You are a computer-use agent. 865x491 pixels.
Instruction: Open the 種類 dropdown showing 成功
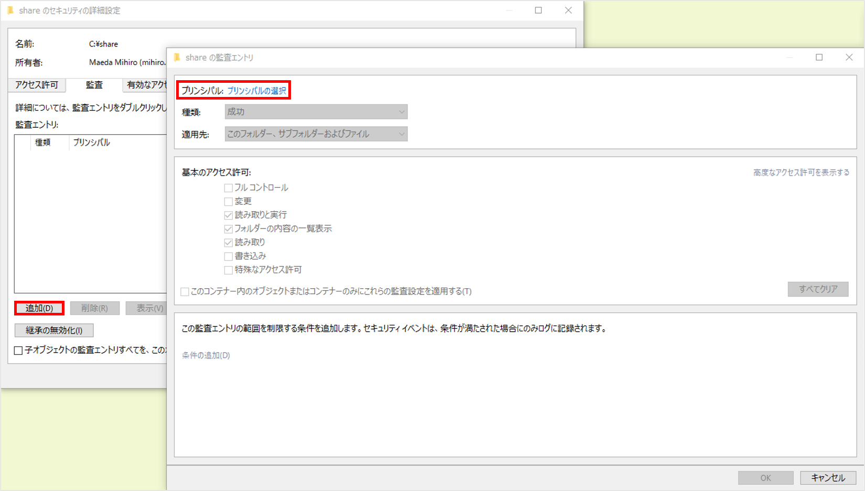click(316, 112)
